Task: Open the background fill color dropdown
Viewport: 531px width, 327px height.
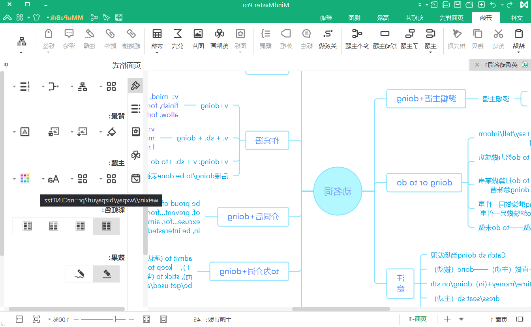Action: 100,132
